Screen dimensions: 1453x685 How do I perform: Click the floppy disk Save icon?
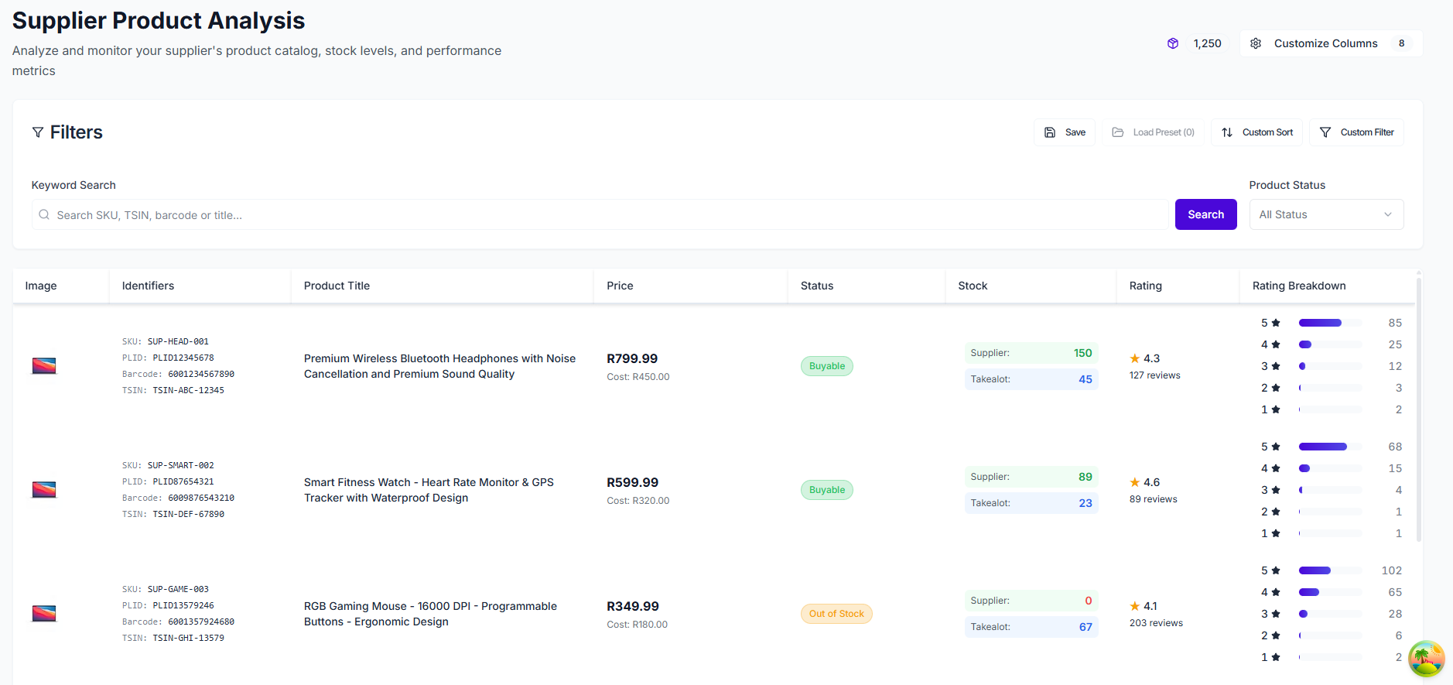1050,132
